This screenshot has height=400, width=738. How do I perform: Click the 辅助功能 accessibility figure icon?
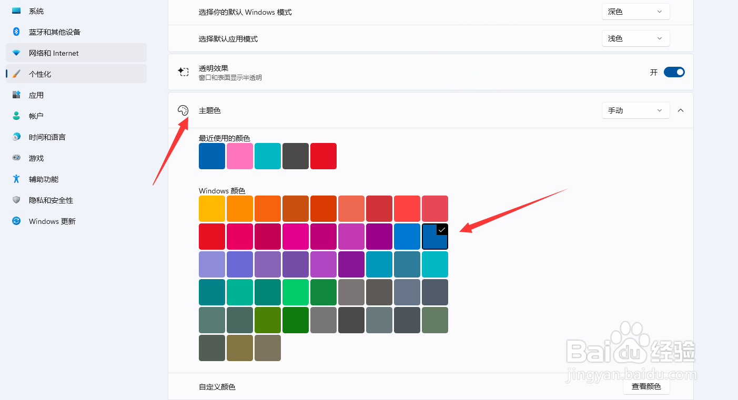coord(16,179)
